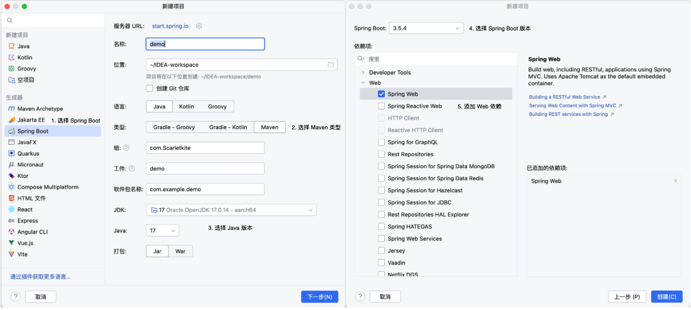Viewport: 691px width, 310px height.
Task: Choose Gradle - Kotlin build type
Action: click(228, 127)
